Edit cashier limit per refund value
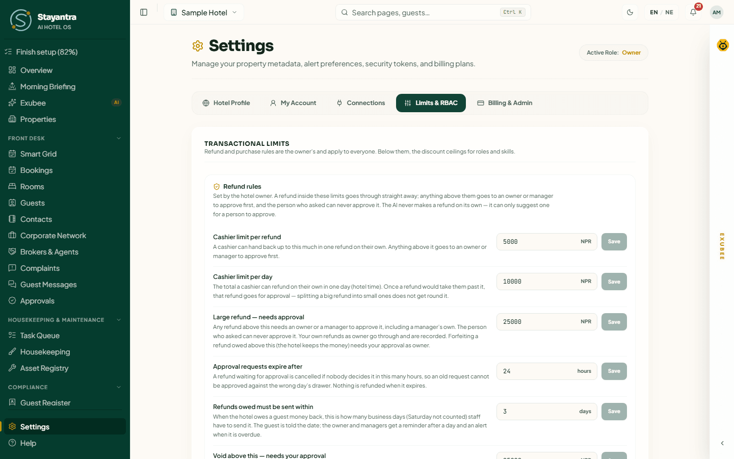The image size is (734, 459). tap(547, 242)
